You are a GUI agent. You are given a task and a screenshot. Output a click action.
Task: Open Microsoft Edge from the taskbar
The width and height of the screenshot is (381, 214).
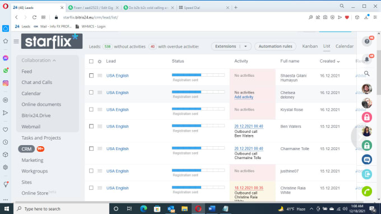(143, 208)
